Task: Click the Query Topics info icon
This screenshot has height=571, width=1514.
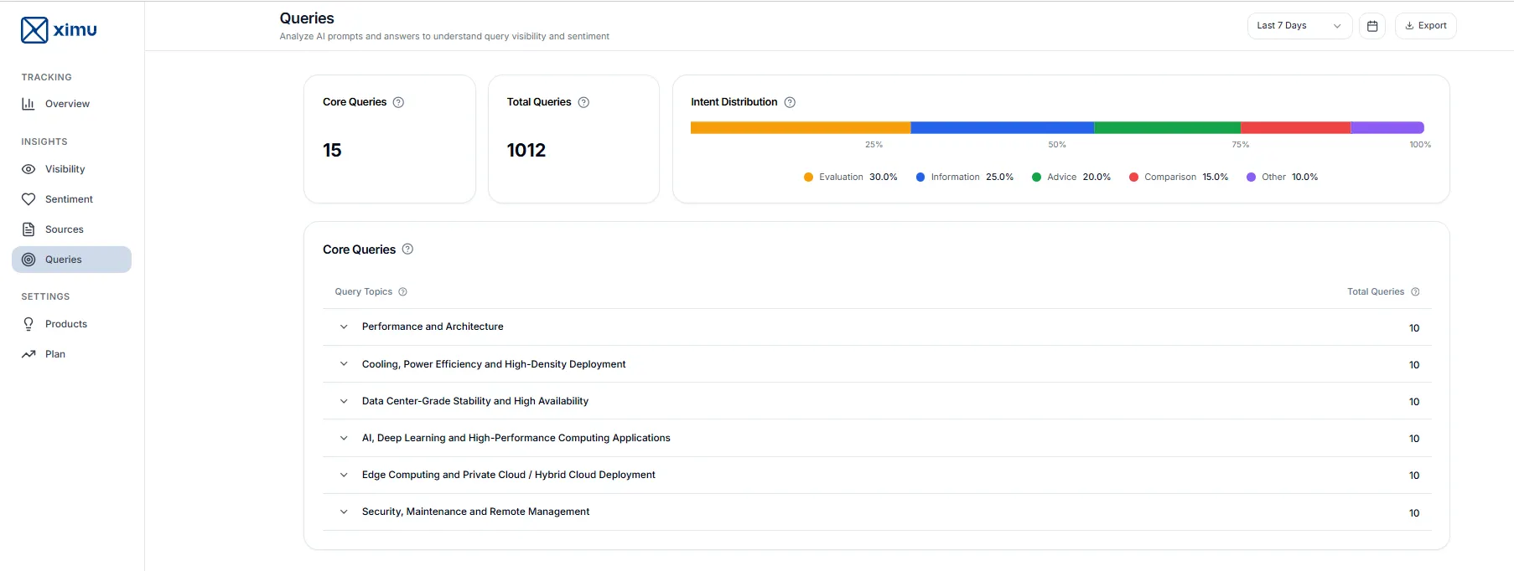Action: pos(402,292)
